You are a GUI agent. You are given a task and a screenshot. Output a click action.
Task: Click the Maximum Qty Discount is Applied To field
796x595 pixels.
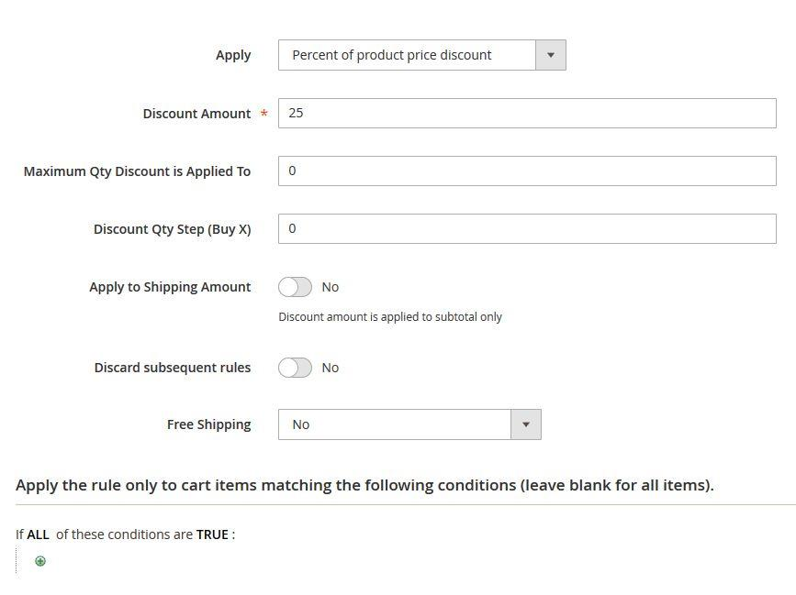click(x=527, y=171)
